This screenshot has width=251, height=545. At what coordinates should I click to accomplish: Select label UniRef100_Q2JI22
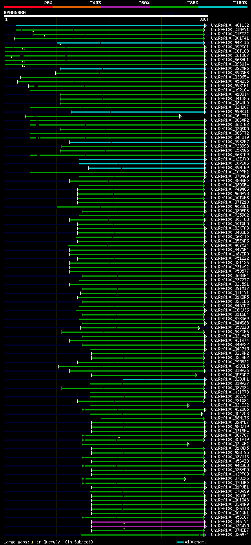tap(230, 405)
